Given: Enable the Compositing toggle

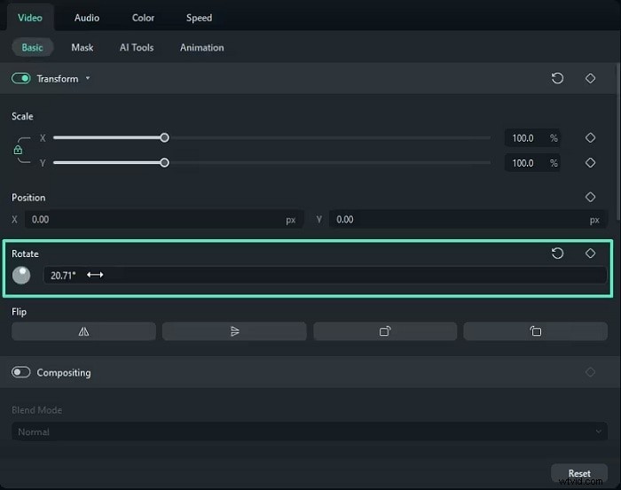Looking at the screenshot, I should (21, 373).
